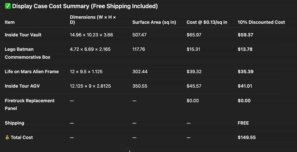Click the scroll-down arrow button at bottom
The image size is (297, 152).
click(x=130, y=150)
